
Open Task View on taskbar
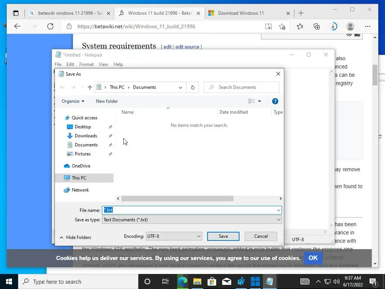coord(165,281)
